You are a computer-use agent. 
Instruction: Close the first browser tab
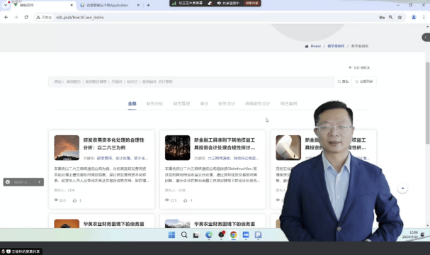[x=72, y=5]
